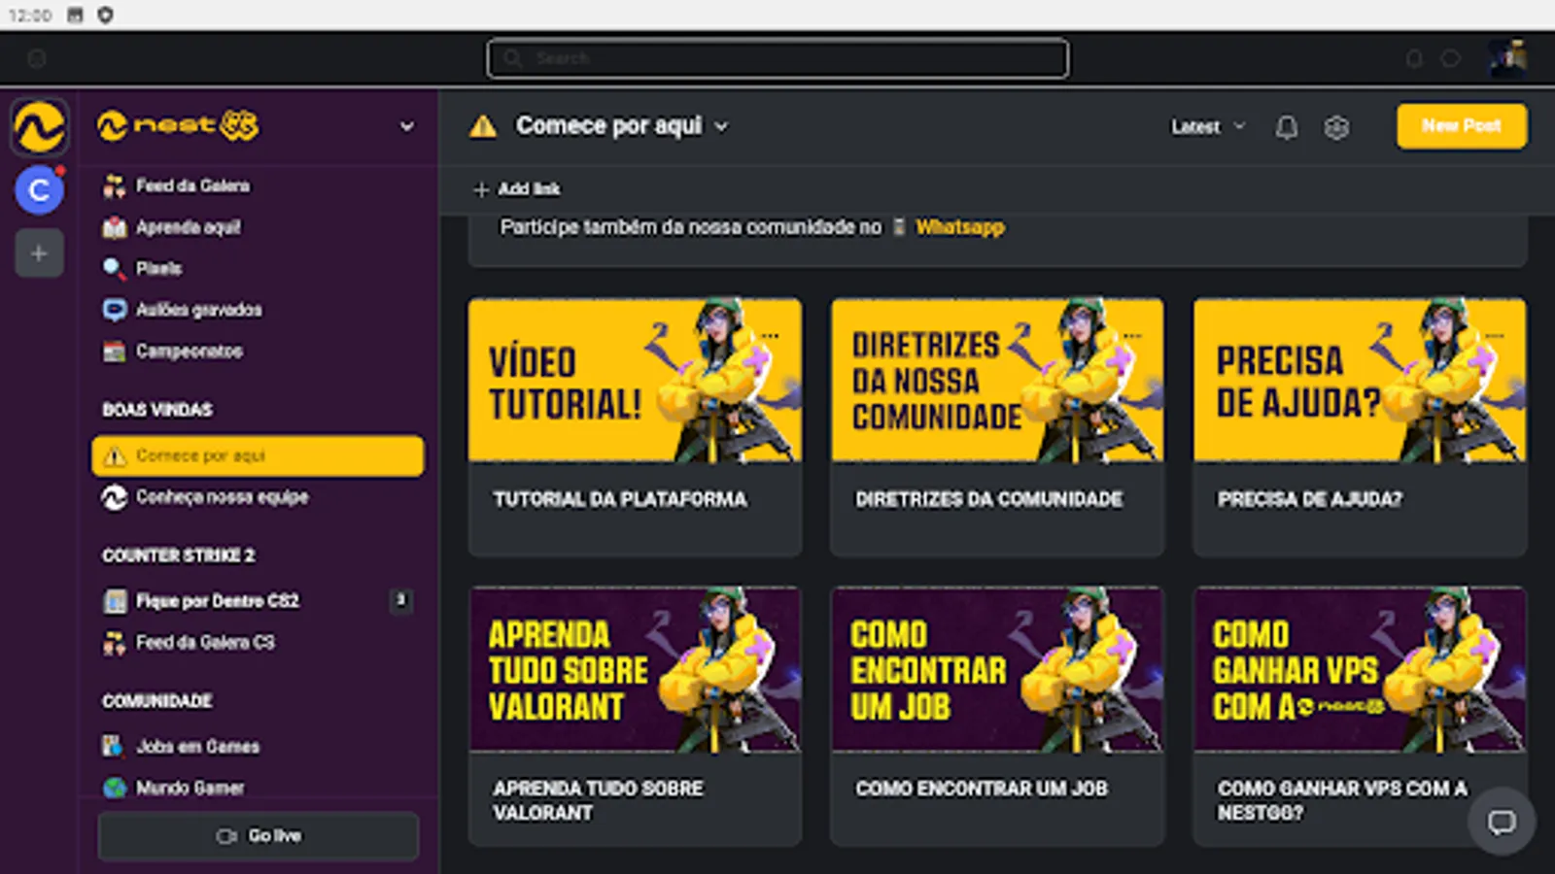Open "COMO ENCONTRAR UM JOB" post title
The image size is (1555, 874).
point(982,789)
